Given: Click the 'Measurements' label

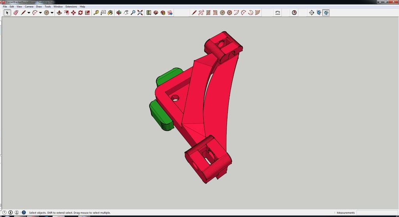Looking at the screenshot, I should pyautogui.click(x=346, y=213).
